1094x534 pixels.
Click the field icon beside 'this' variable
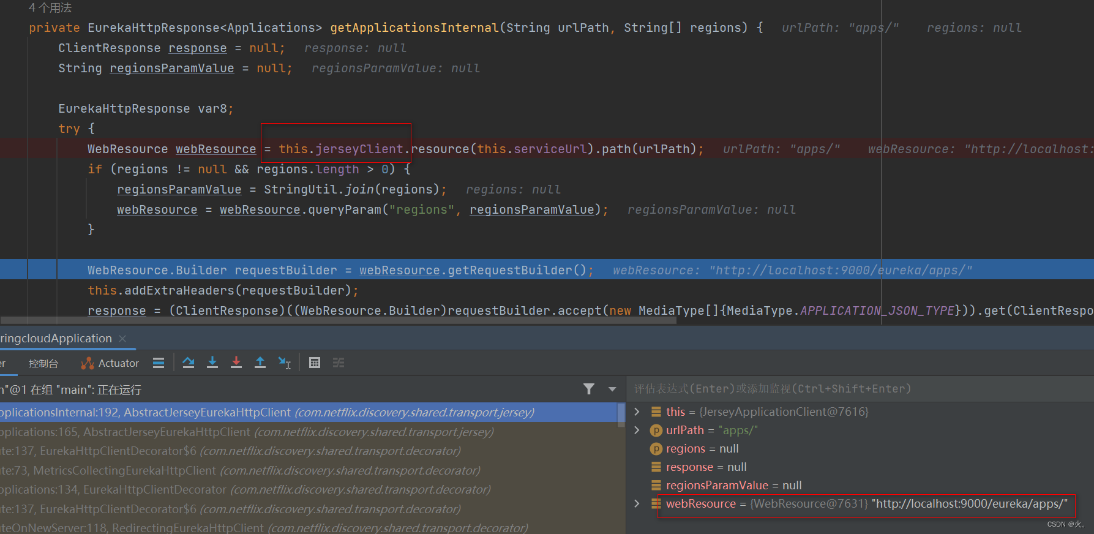tap(656, 412)
